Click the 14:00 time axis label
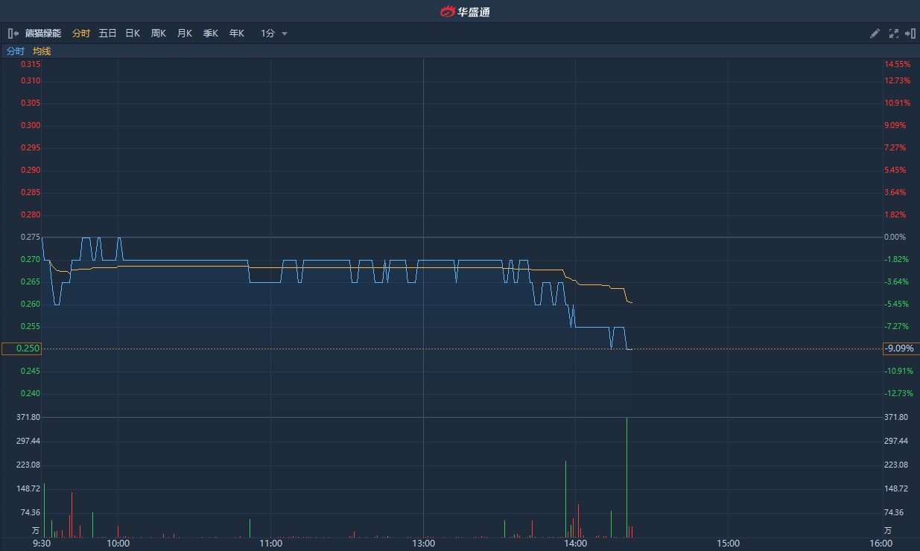Screen dimensions: 920x551 pyautogui.click(x=575, y=544)
